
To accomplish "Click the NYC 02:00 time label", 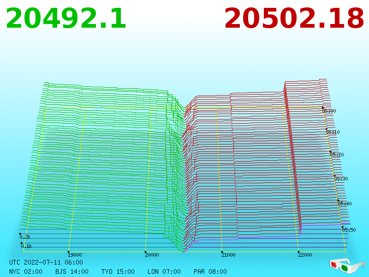I will (x=26, y=271).
